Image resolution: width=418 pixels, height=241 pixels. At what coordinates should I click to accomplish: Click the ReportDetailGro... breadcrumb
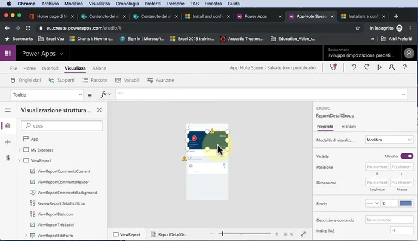170,234
